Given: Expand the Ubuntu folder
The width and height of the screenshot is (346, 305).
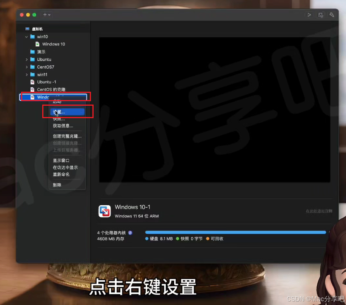Looking at the screenshot, I should (x=26, y=59).
